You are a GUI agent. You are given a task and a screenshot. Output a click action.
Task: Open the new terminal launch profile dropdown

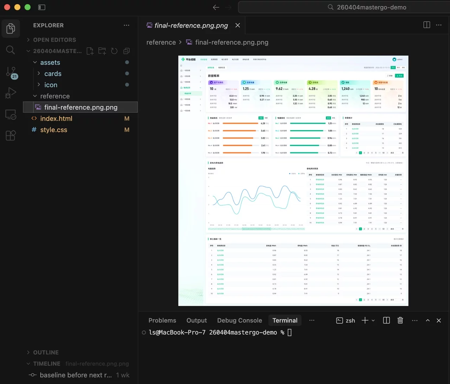[x=373, y=320]
